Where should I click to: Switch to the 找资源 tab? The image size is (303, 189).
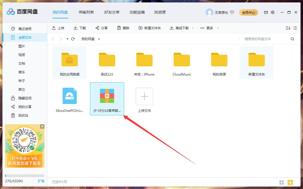160,12
